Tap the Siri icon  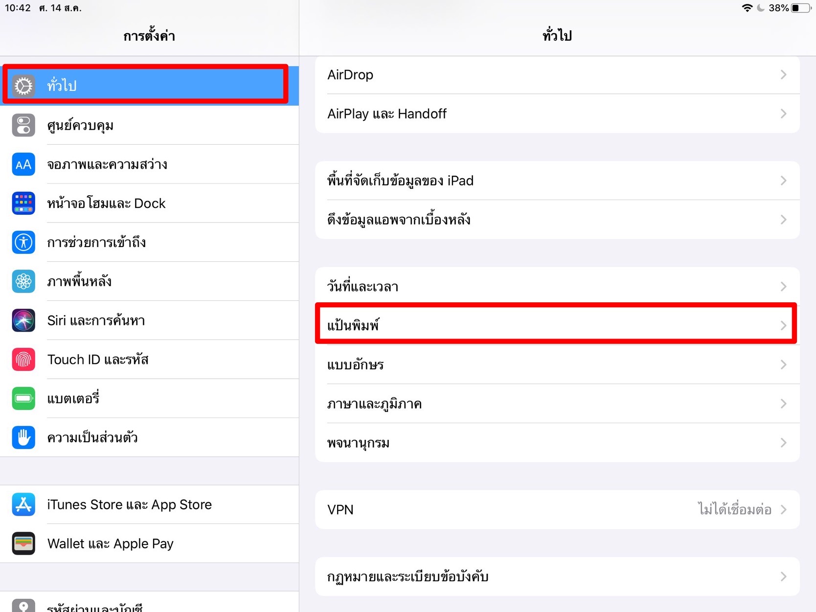point(23,320)
